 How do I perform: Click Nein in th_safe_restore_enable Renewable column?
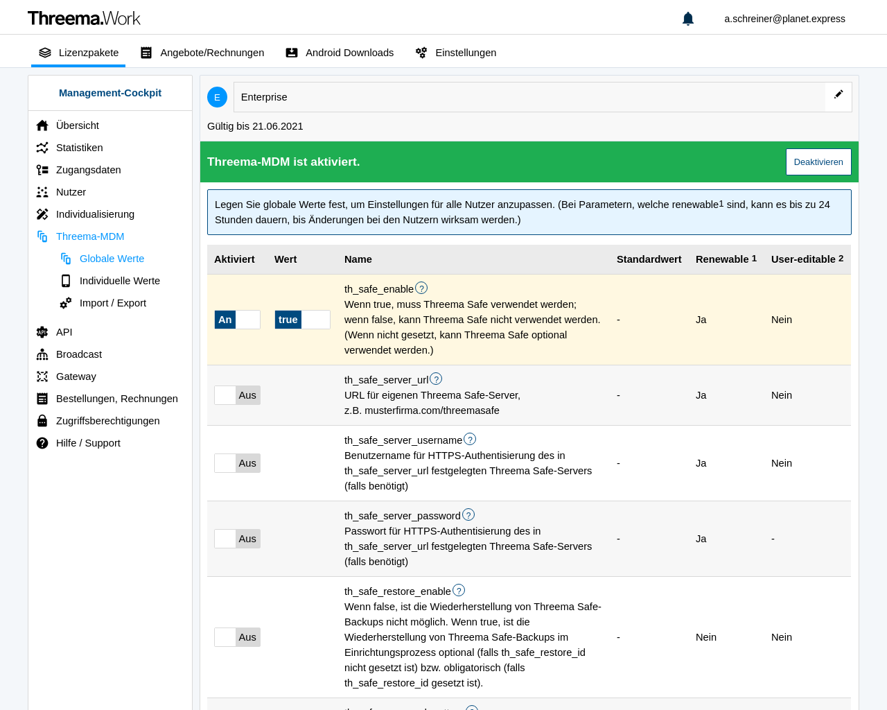click(706, 637)
